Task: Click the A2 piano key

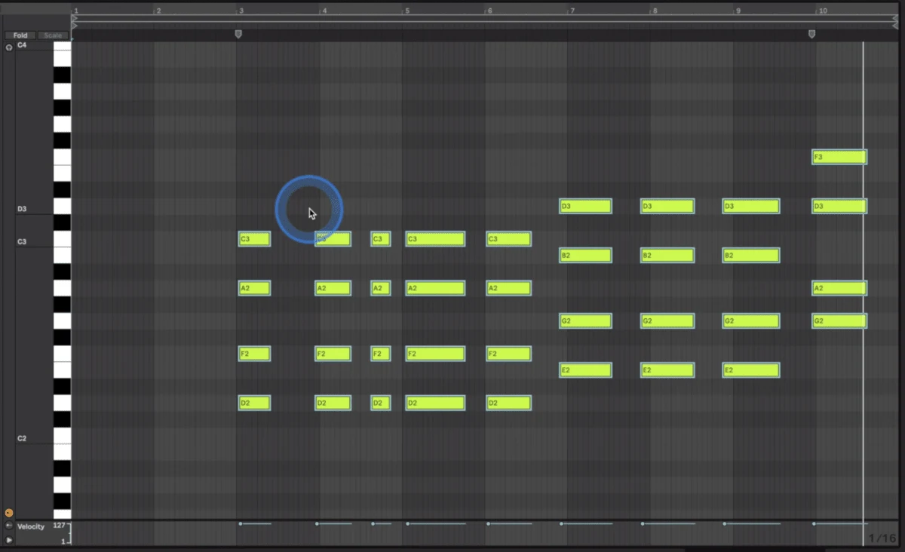Action: click(62, 288)
